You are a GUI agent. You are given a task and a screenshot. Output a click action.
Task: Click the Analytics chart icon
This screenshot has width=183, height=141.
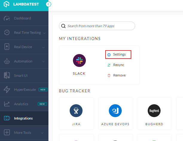(7, 104)
